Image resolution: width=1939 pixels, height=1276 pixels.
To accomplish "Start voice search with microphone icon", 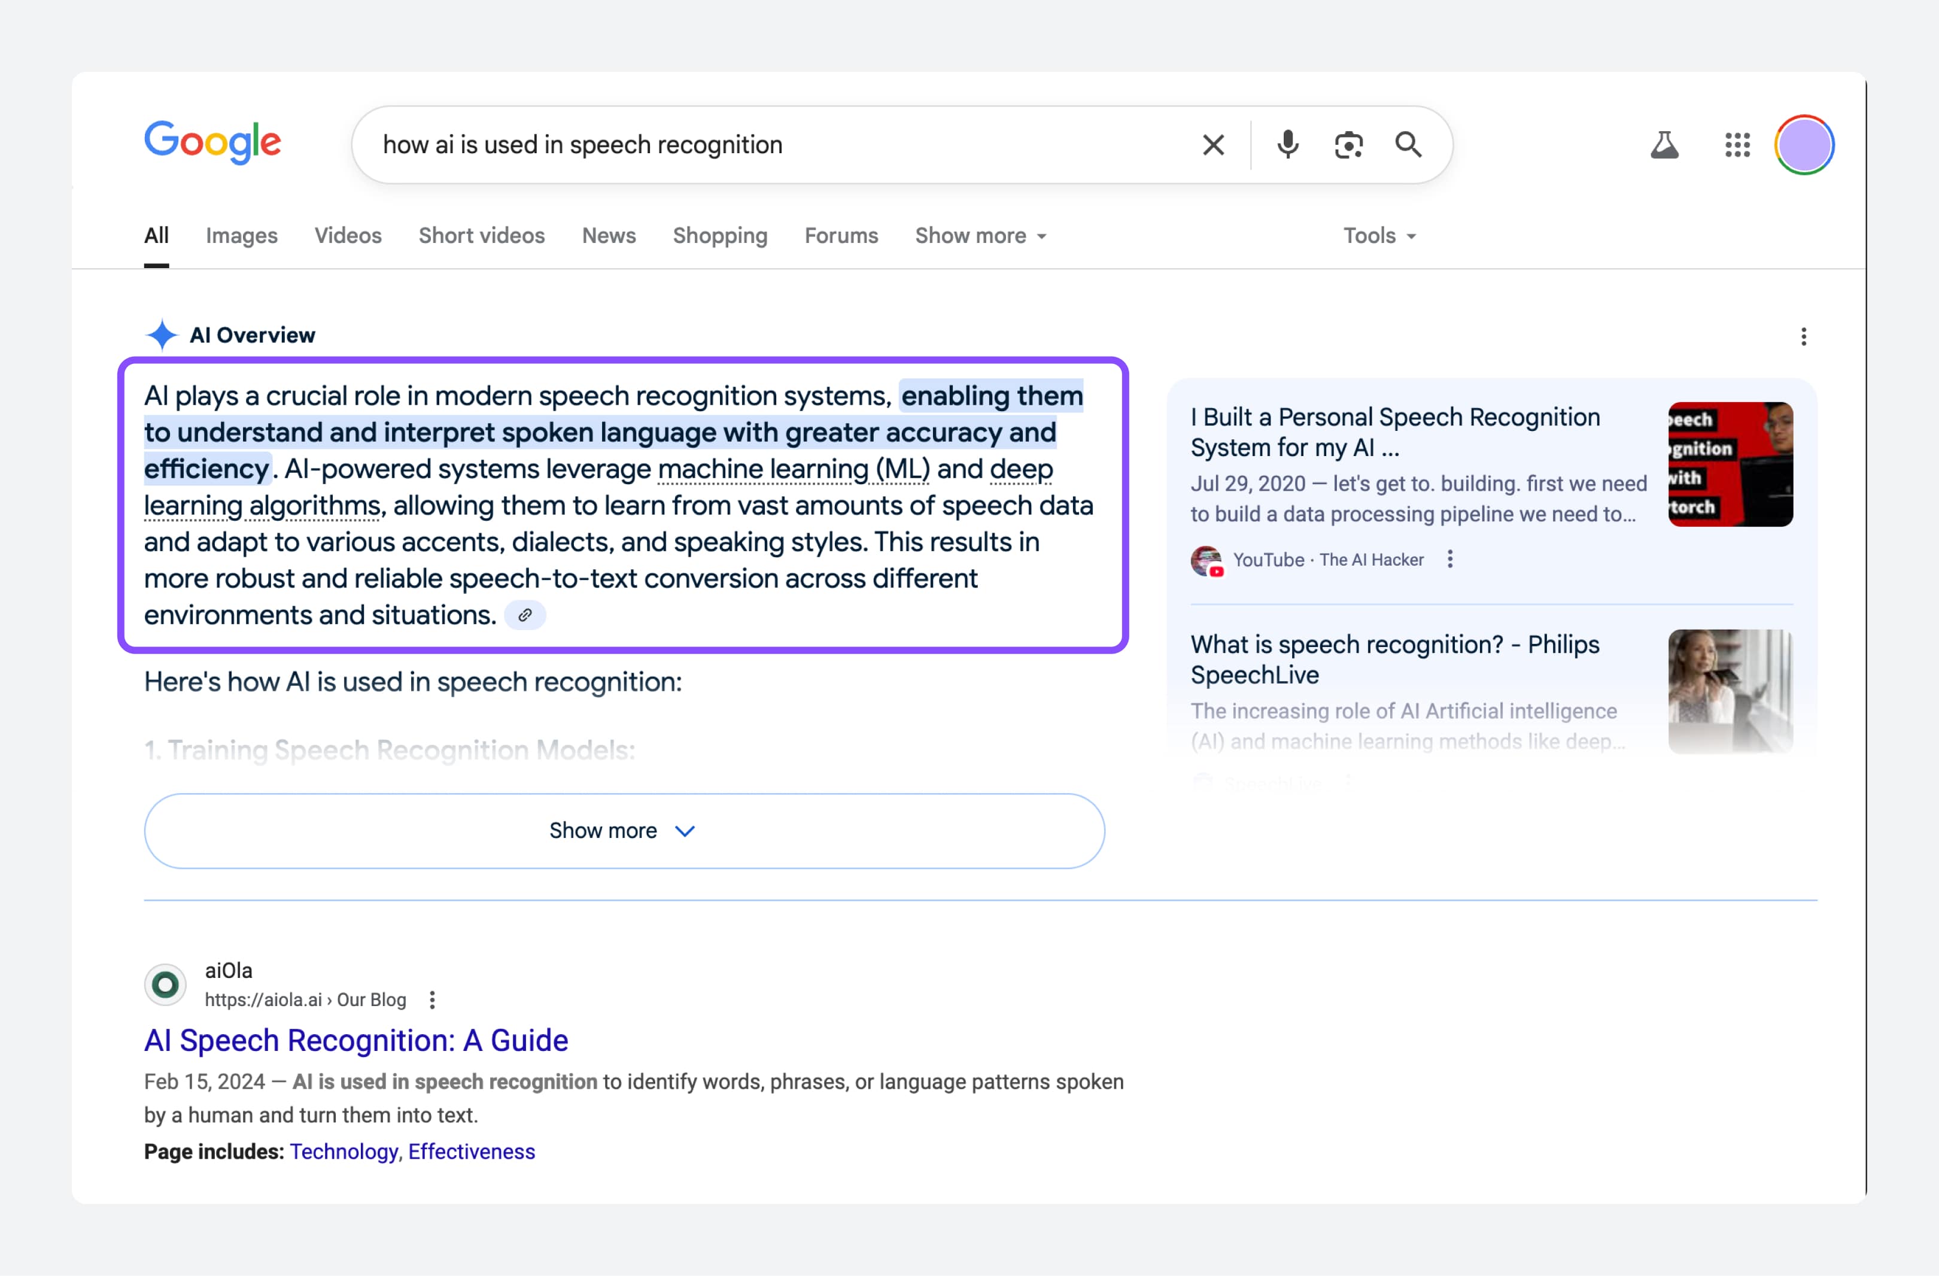I will click(1287, 145).
